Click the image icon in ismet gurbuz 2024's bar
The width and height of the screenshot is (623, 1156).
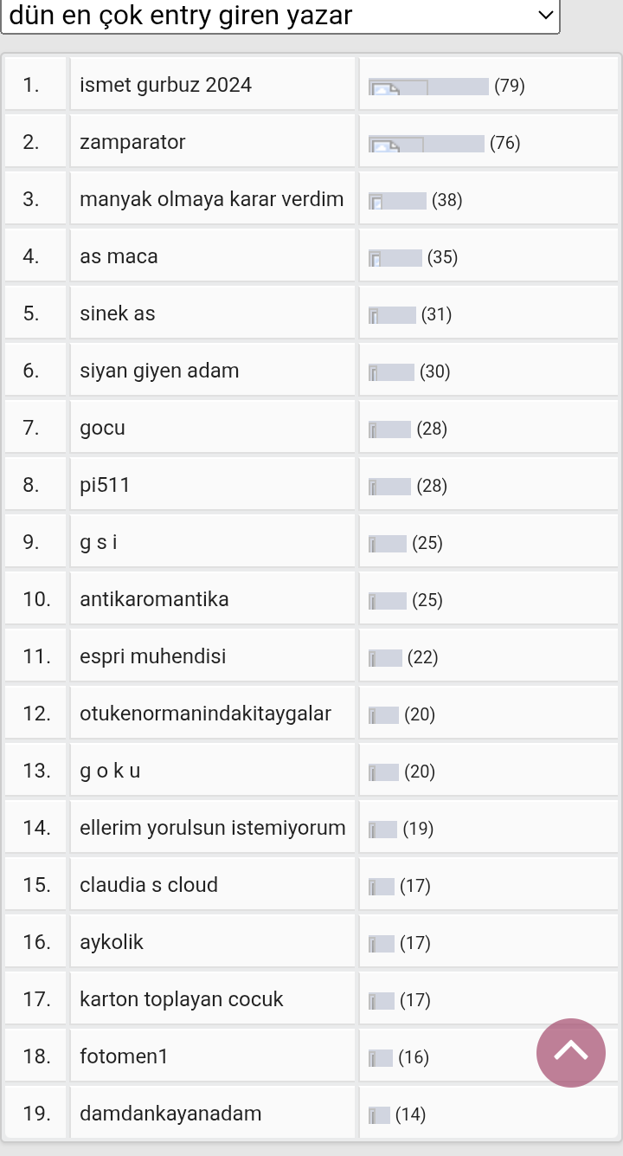(x=385, y=87)
